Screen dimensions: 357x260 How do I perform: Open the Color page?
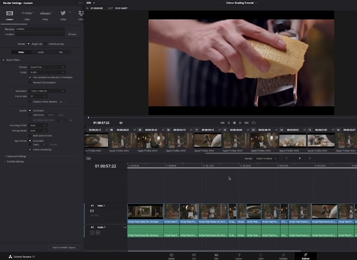(261, 256)
